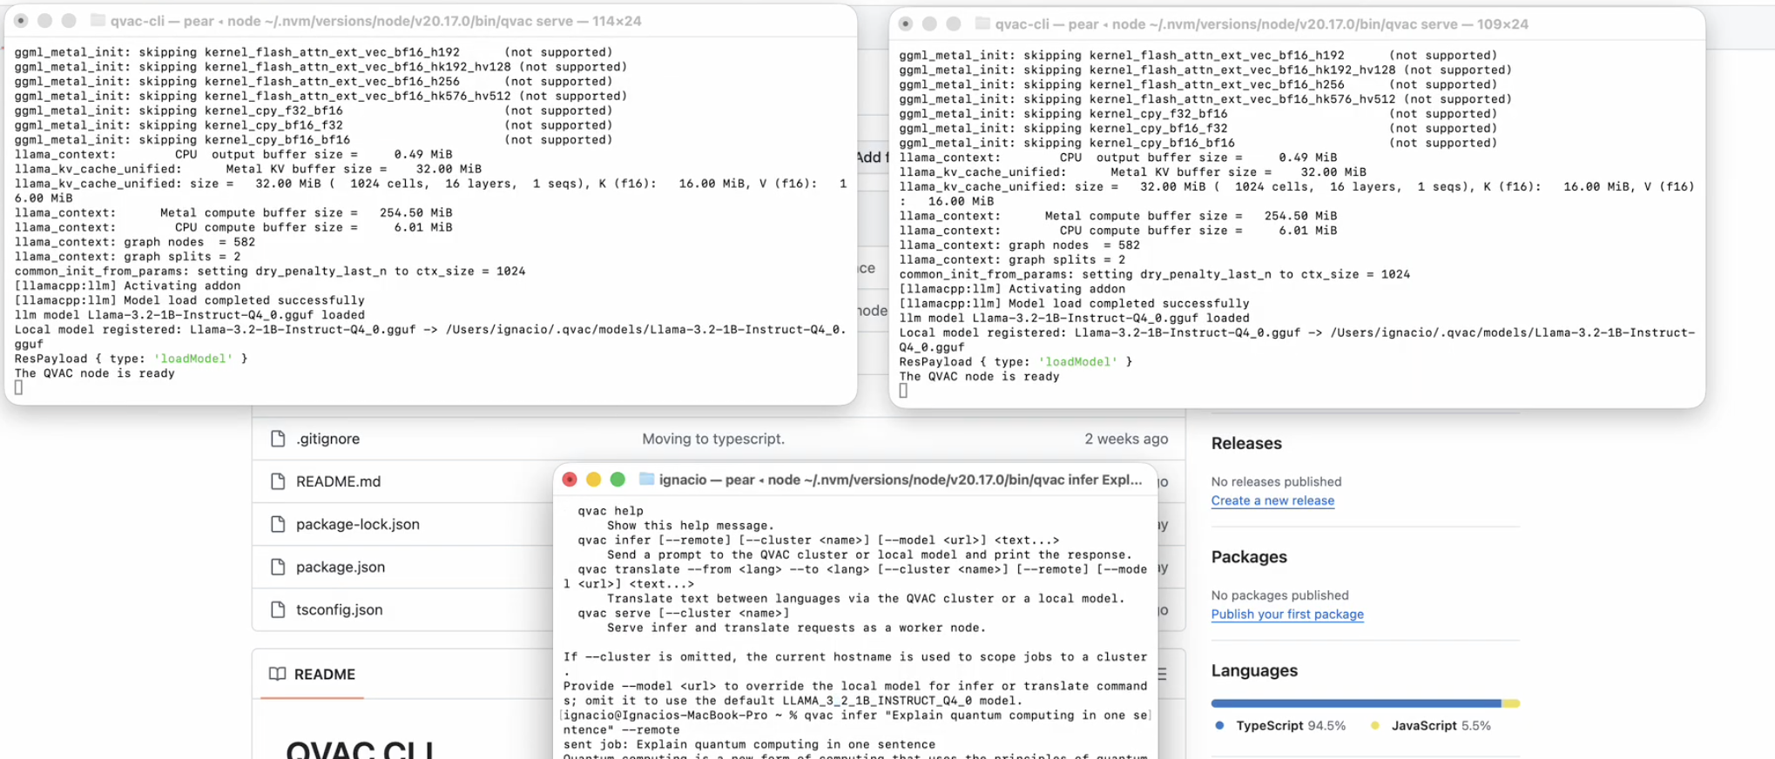
Task: Open the 'Moving to typescript.' commit message
Action: tap(712, 439)
